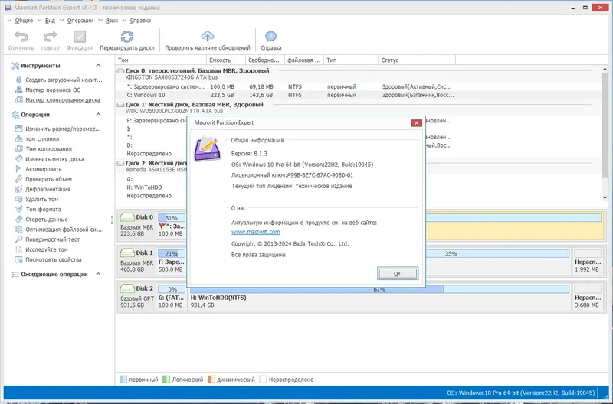The width and height of the screenshot is (613, 404).
Task: Click the динамический legend color swatch
Action: 211,379
